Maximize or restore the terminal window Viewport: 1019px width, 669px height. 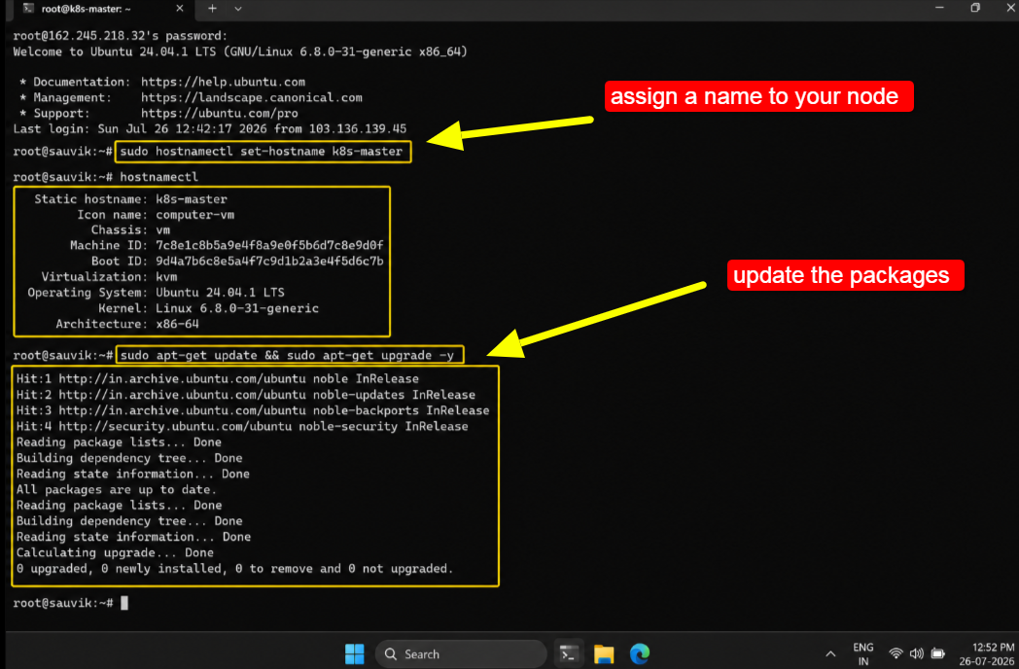(x=975, y=8)
